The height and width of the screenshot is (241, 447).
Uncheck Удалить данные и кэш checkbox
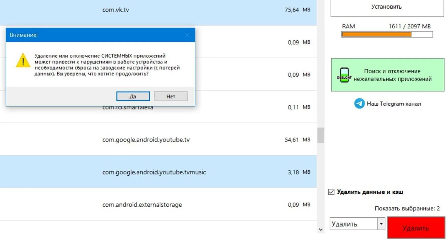pos(331,192)
